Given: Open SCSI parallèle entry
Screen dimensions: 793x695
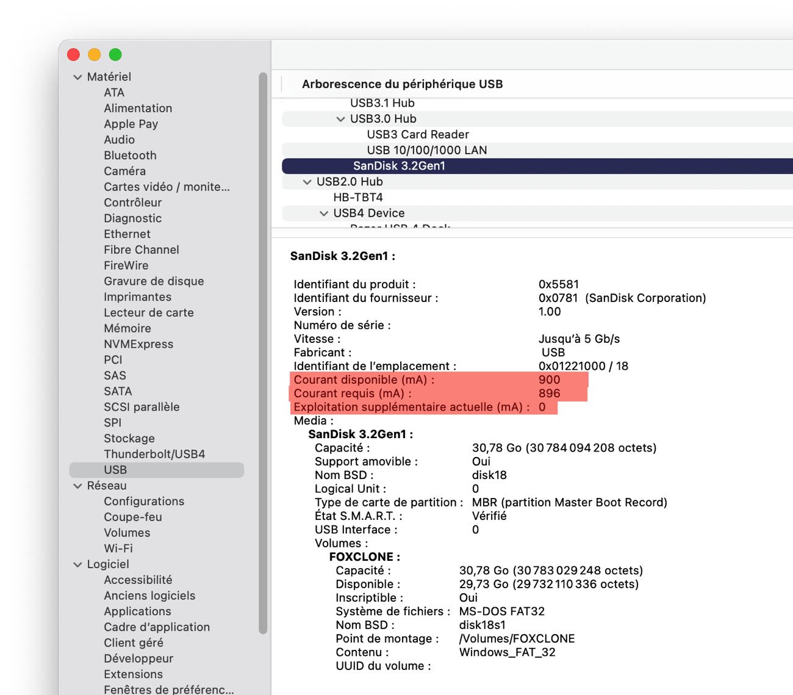Looking at the screenshot, I should [142, 407].
